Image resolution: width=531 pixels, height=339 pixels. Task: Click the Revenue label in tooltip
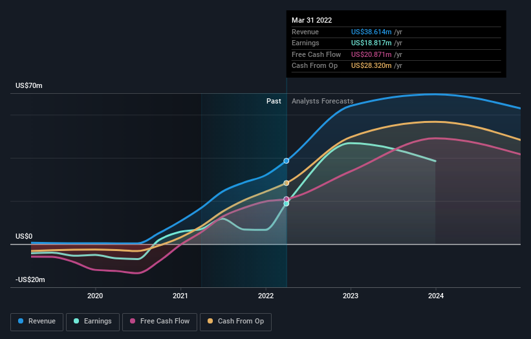pyautogui.click(x=305, y=32)
